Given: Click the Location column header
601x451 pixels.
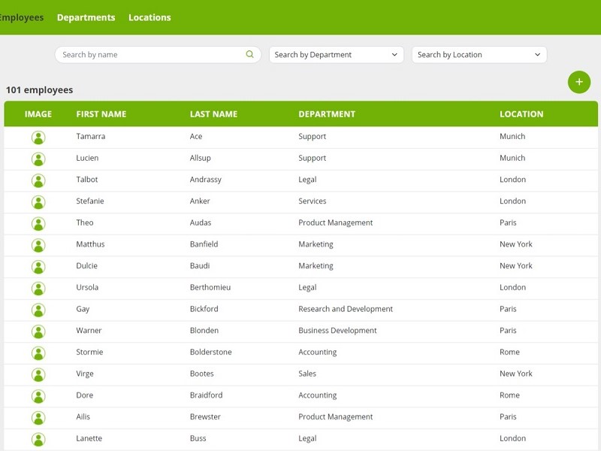Looking at the screenshot, I should pyautogui.click(x=521, y=114).
